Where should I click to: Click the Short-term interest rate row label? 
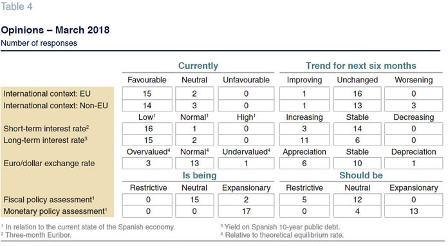46,129
